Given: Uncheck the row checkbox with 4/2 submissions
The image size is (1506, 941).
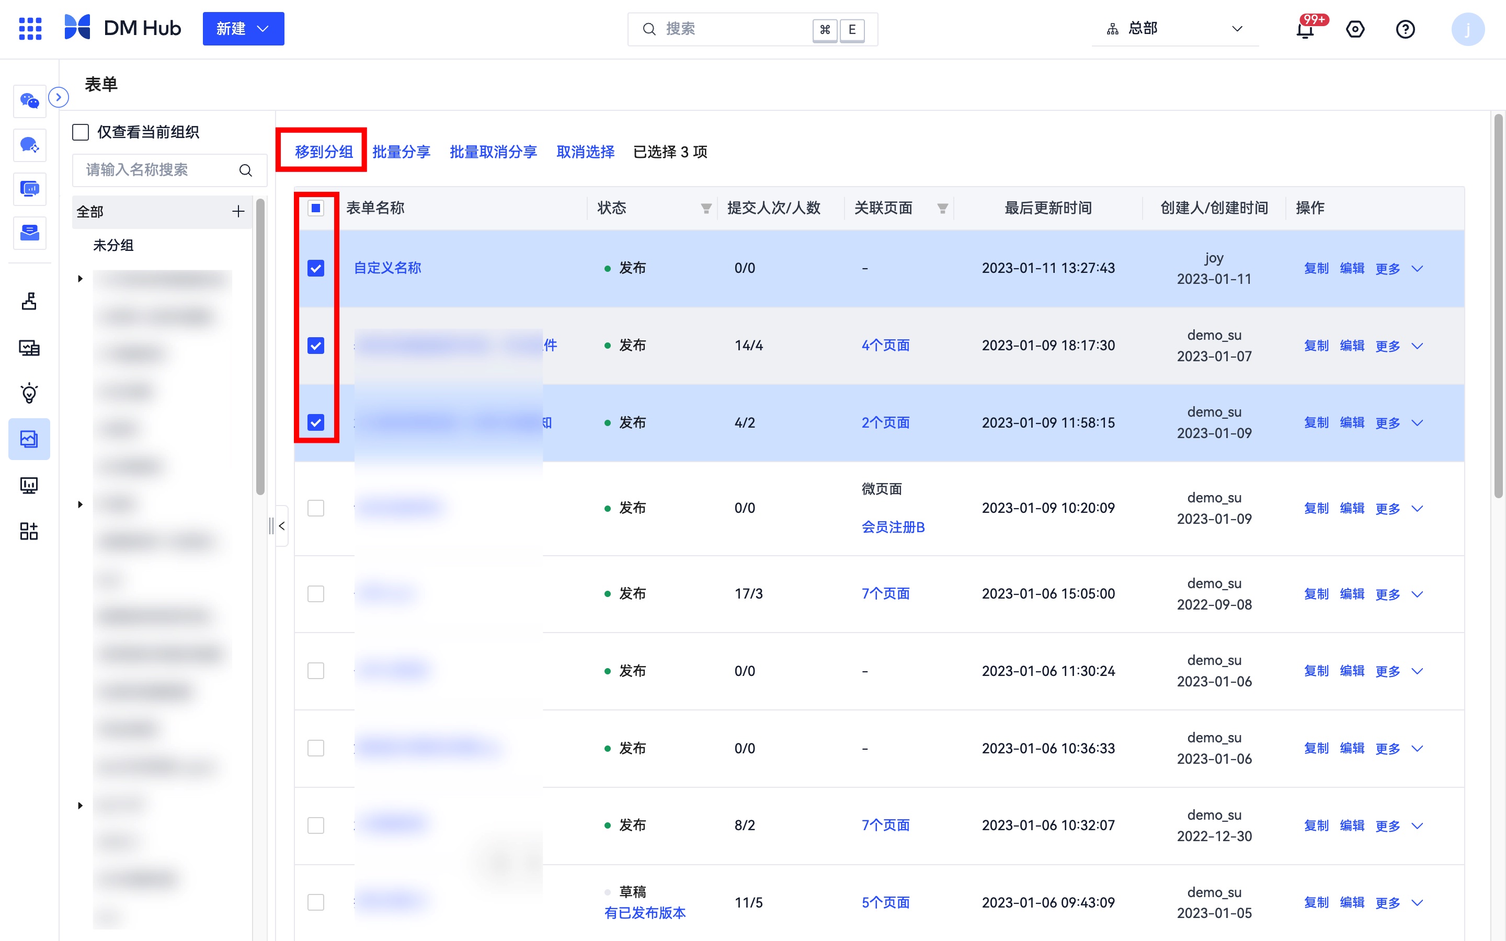Looking at the screenshot, I should (x=316, y=422).
